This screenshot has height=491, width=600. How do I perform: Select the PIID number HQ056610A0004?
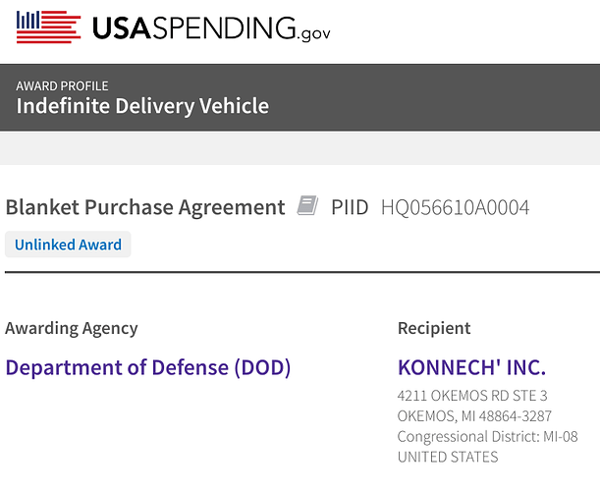click(x=456, y=208)
